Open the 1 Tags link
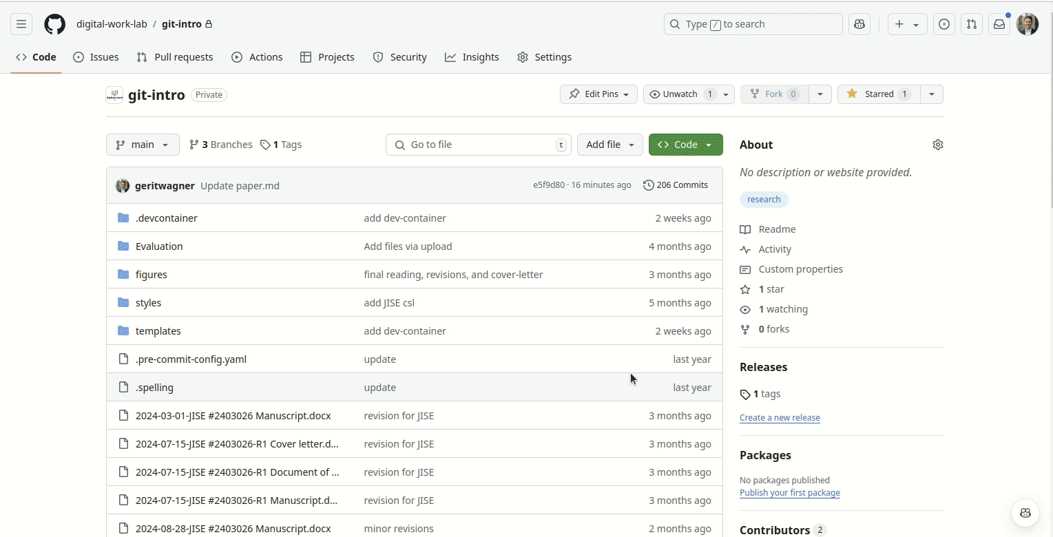Image resolution: width=1053 pixels, height=537 pixels. pyautogui.click(x=281, y=145)
